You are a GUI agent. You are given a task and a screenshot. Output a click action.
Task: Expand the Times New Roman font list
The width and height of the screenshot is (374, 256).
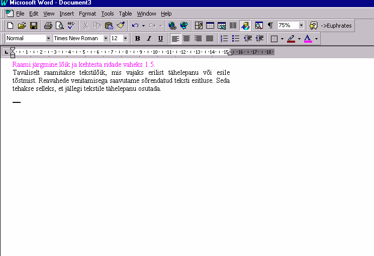106,39
